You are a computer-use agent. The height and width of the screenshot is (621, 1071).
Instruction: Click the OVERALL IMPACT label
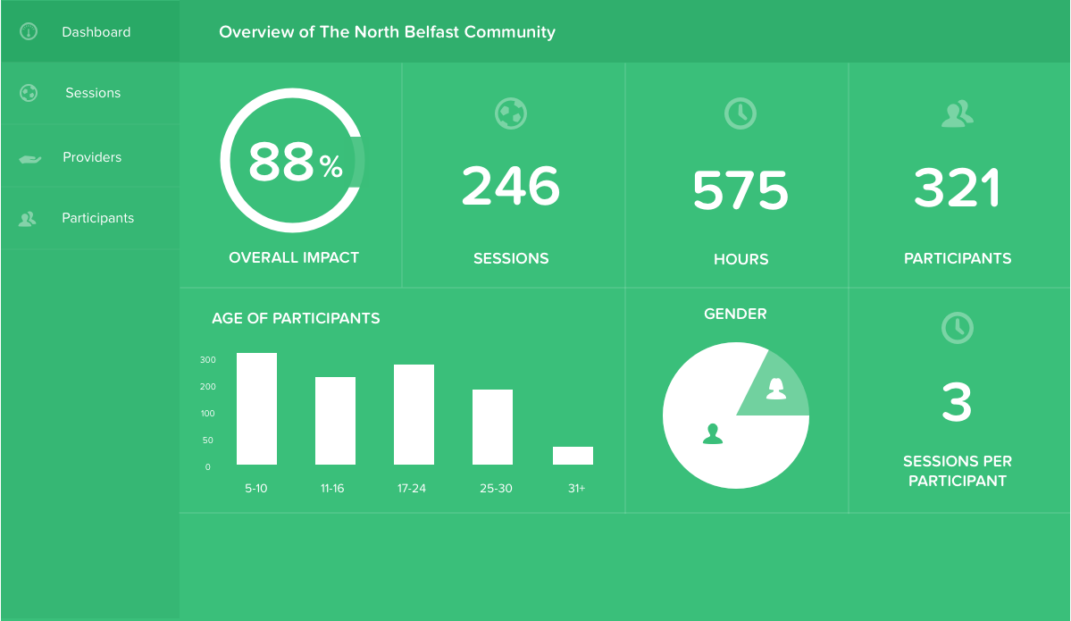[294, 257]
